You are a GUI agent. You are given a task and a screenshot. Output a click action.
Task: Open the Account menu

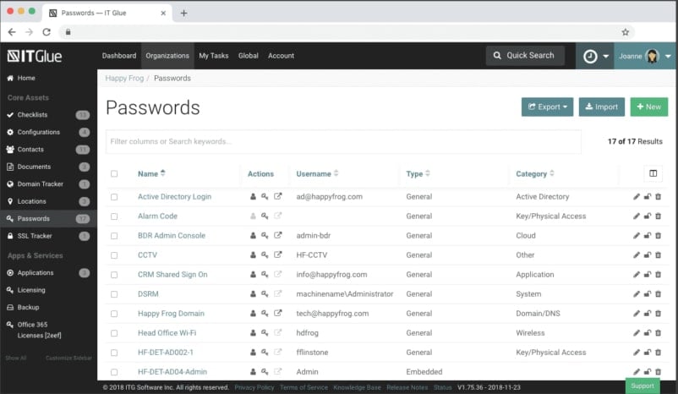[x=281, y=56]
